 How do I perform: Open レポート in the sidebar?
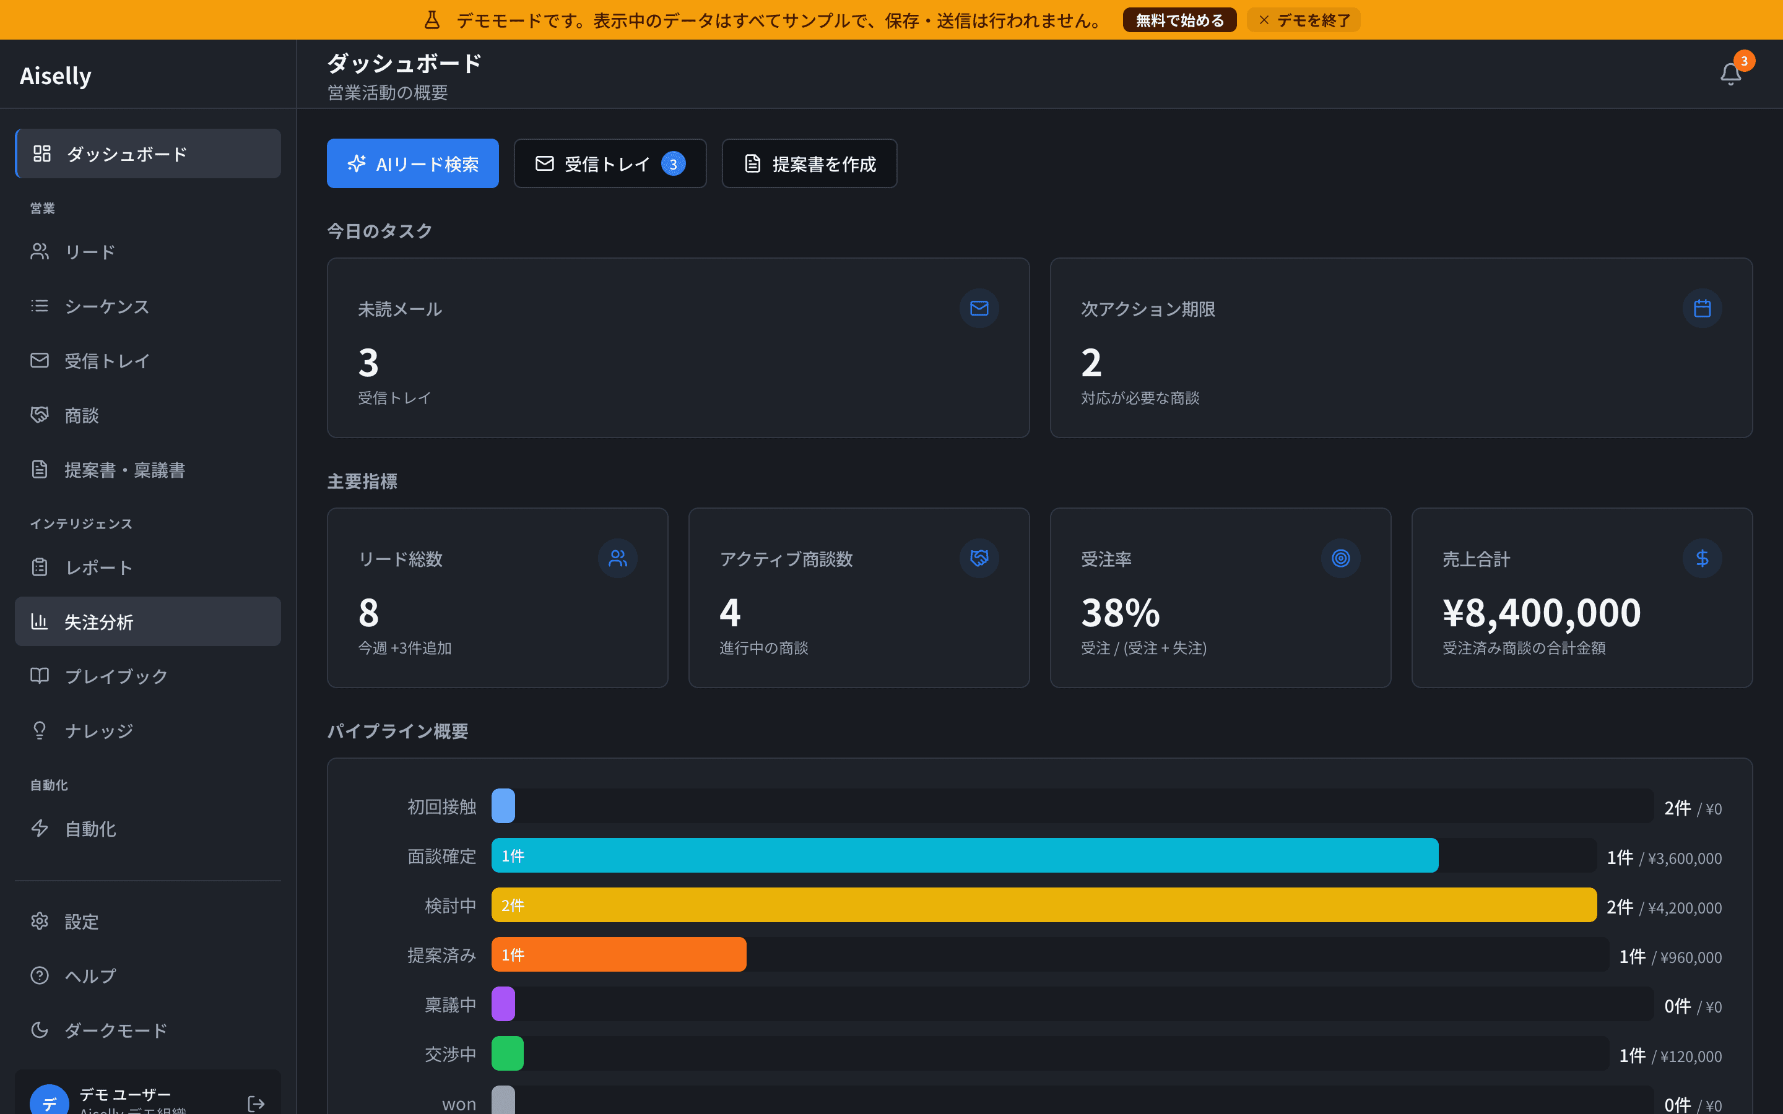148,568
